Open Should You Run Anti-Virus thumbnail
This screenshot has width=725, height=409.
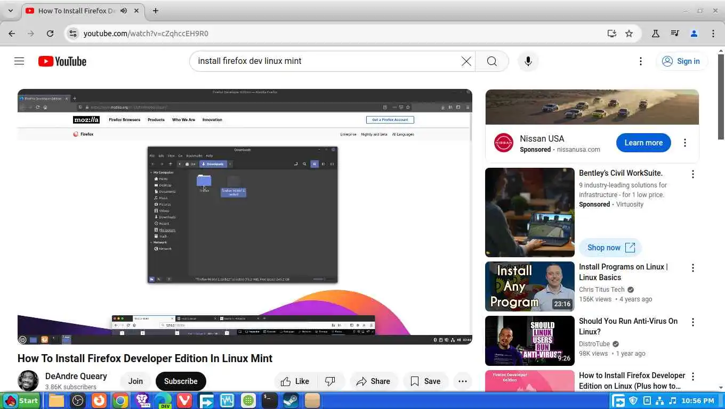pyautogui.click(x=530, y=341)
